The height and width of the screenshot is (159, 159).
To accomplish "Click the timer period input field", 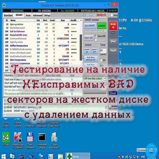I will (x=103, y=51).
